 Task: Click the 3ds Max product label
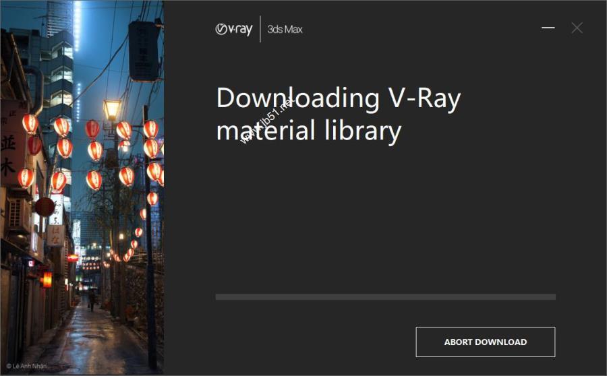[285, 30]
